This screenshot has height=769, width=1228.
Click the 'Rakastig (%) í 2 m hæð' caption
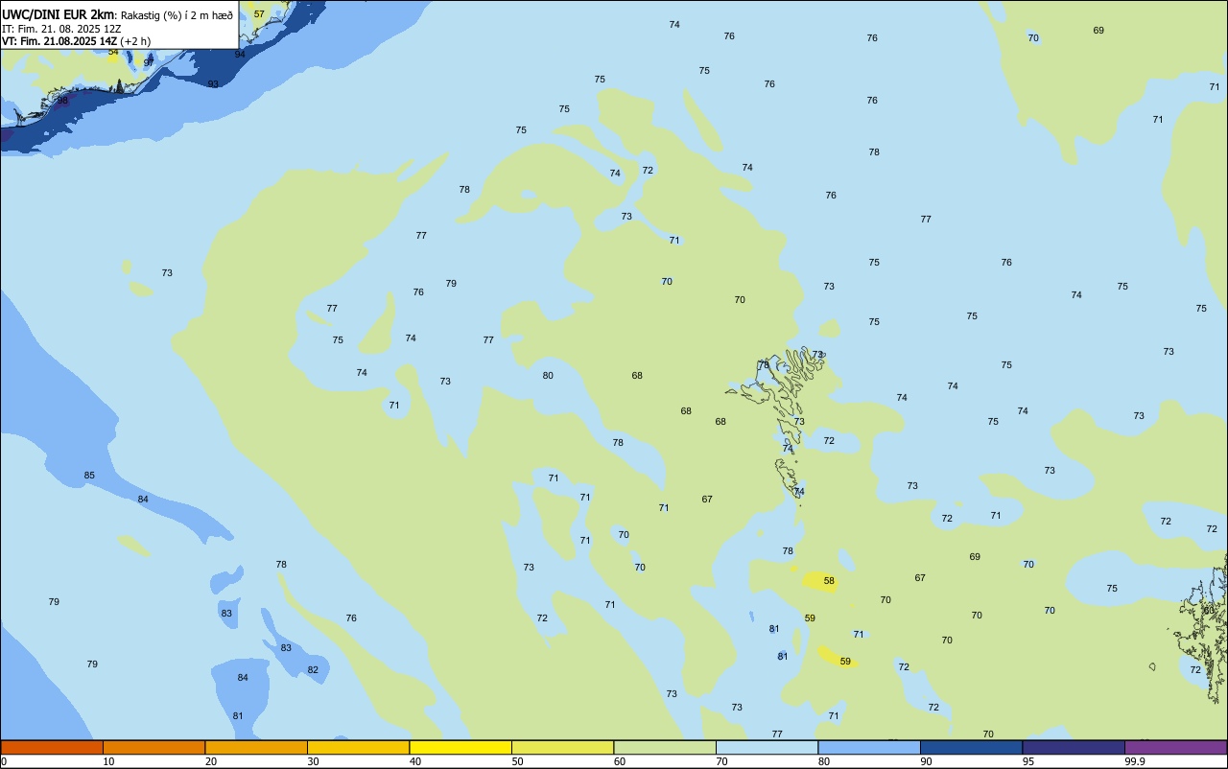pyautogui.click(x=177, y=14)
